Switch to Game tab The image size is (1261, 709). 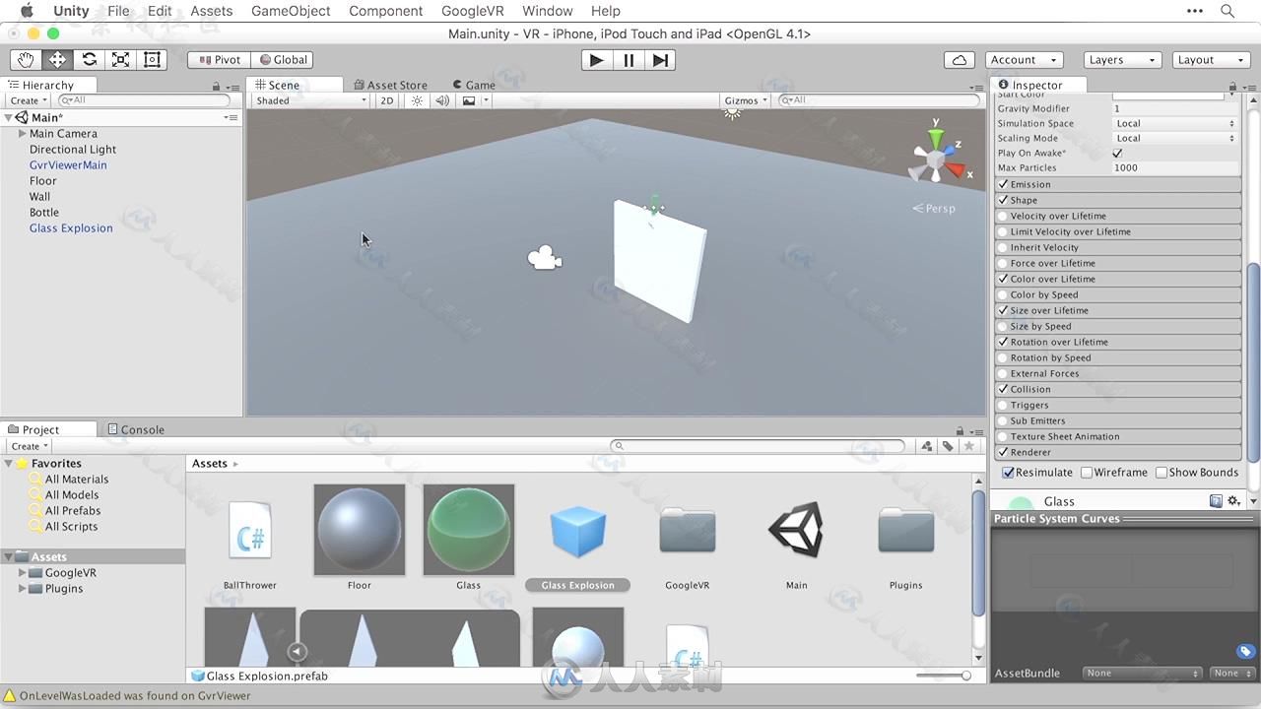coord(474,85)
